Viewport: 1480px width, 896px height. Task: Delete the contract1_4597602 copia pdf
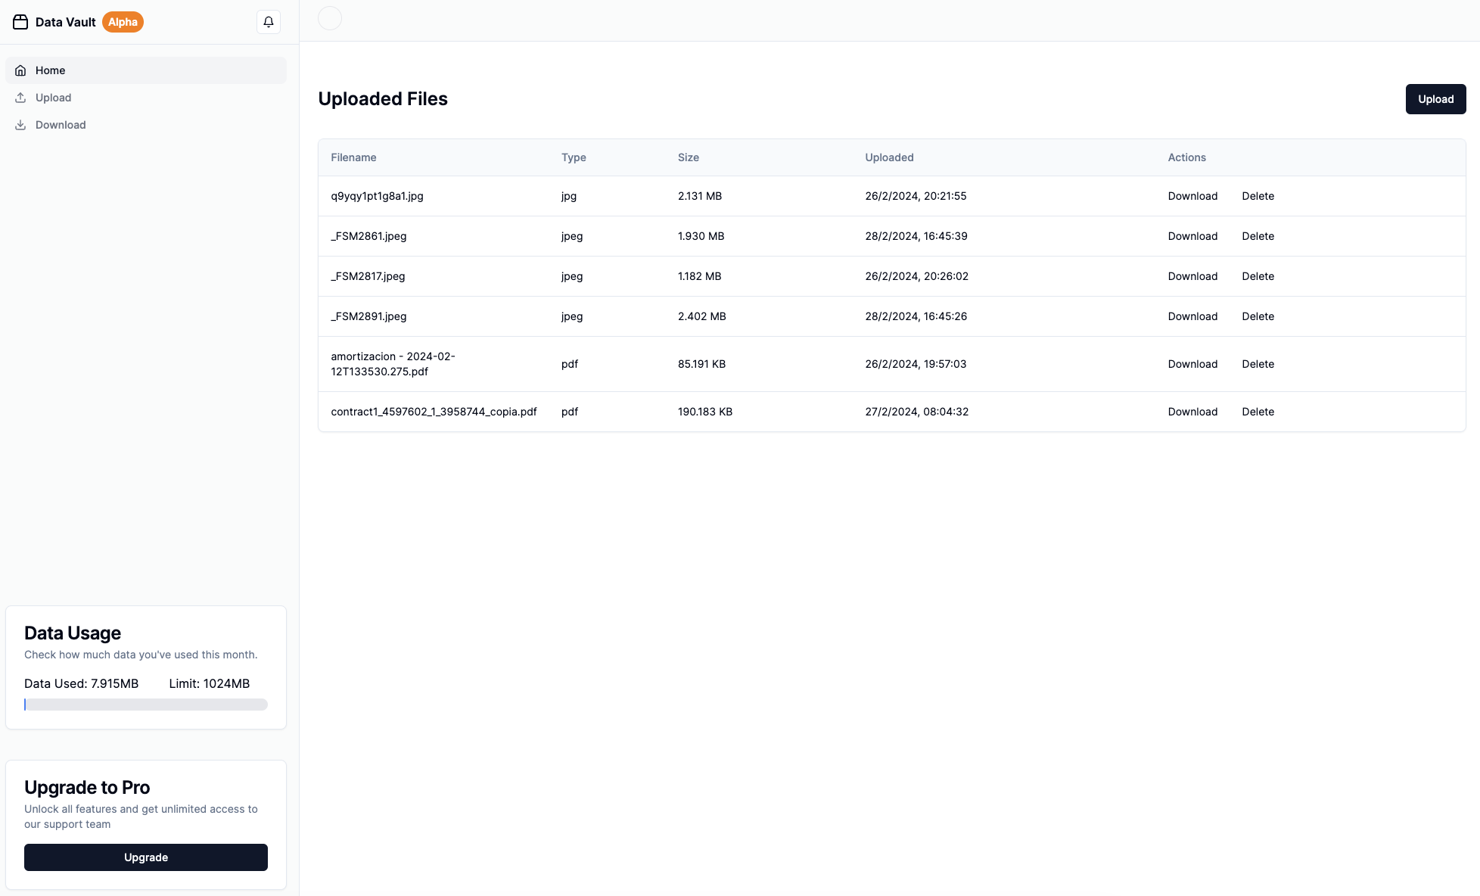(x=1258, y=412)
